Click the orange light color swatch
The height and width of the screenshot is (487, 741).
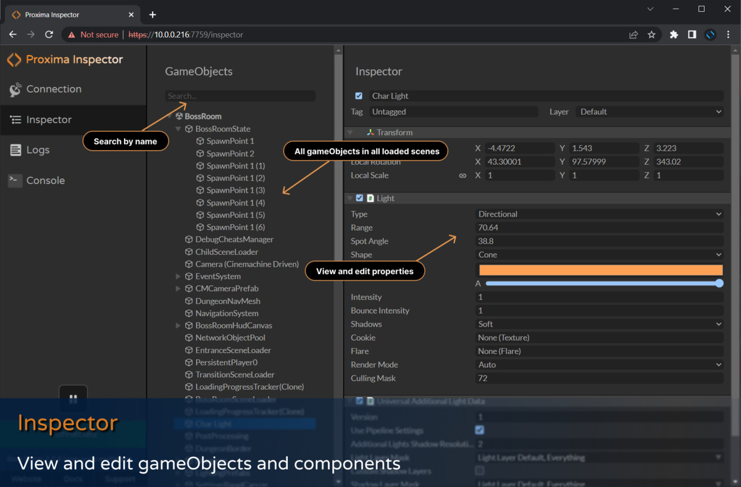pyautogui.click(x=600, y=270)
